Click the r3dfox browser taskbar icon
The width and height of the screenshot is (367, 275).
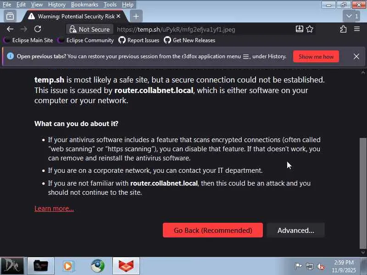click(x=126, y=266)
